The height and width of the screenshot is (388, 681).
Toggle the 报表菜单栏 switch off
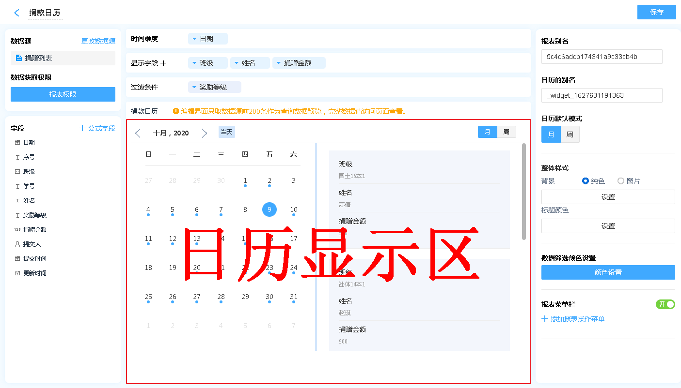click(665, 304)
